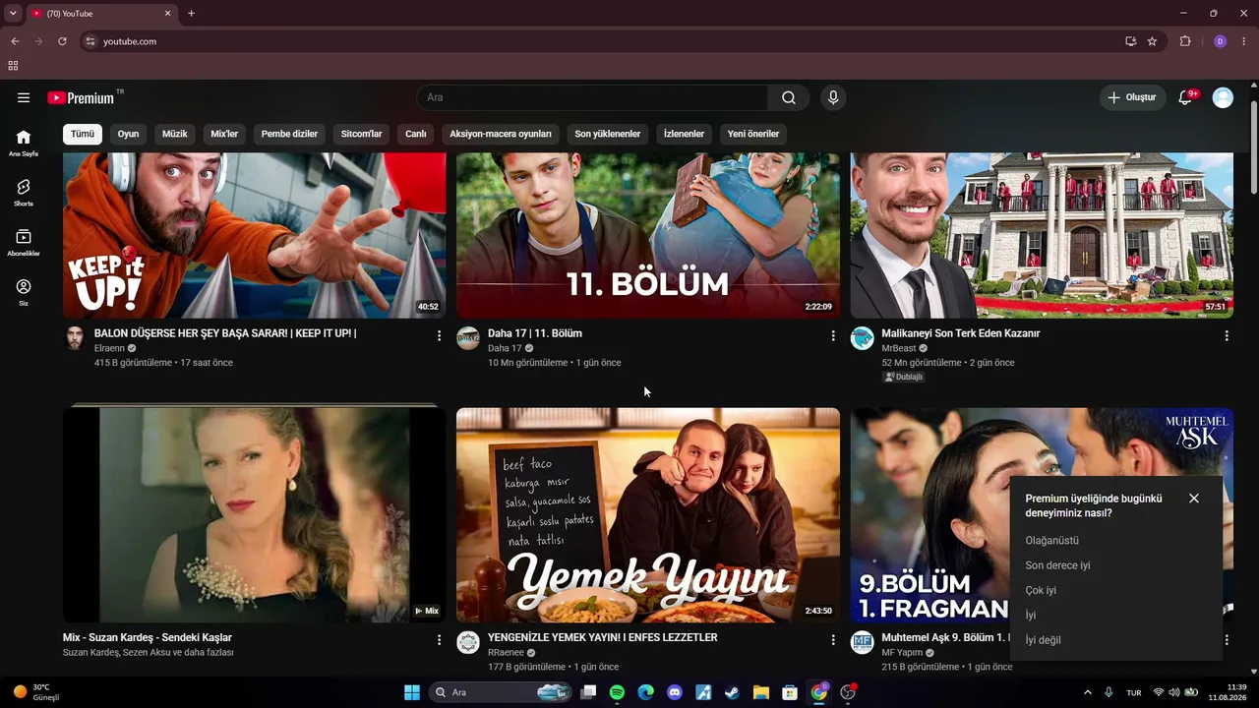Open options for Yengenizle Yemek Yayını video
The width and height of the screenshot is (1259, 708).
coord(833,640)
